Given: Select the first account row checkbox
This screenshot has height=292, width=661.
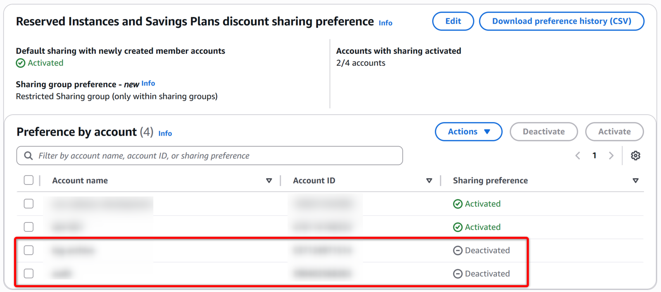Looking at the screenshot, I should tap(29, 204).
